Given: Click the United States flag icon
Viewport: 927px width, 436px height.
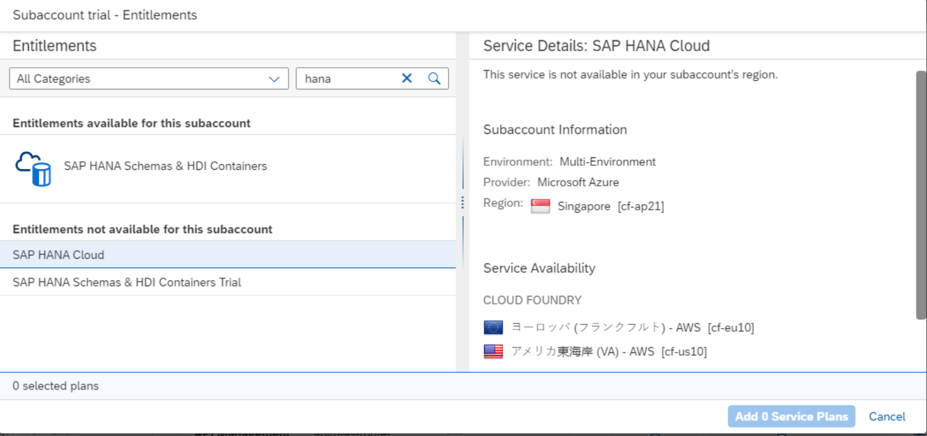Looking at the screenshot, I should 493,351.
